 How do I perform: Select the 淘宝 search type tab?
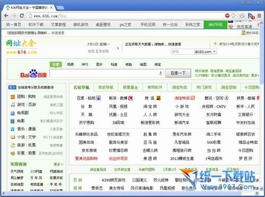point(157,64)
